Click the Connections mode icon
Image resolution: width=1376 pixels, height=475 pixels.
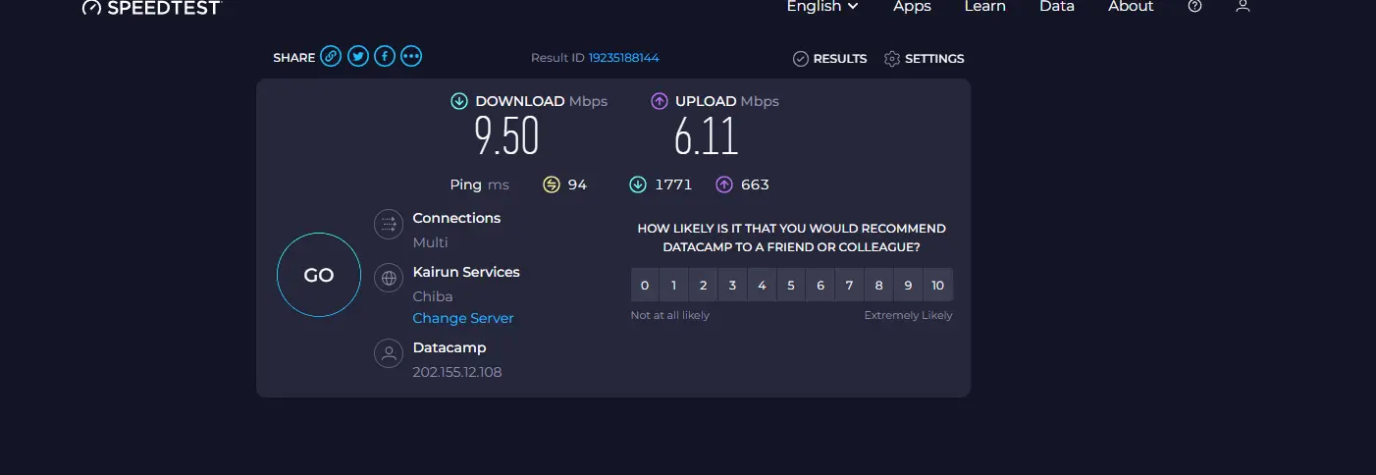tap(389, 224)
